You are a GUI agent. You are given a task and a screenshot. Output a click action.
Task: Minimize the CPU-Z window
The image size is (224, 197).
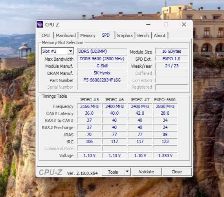tap(148, 24)
